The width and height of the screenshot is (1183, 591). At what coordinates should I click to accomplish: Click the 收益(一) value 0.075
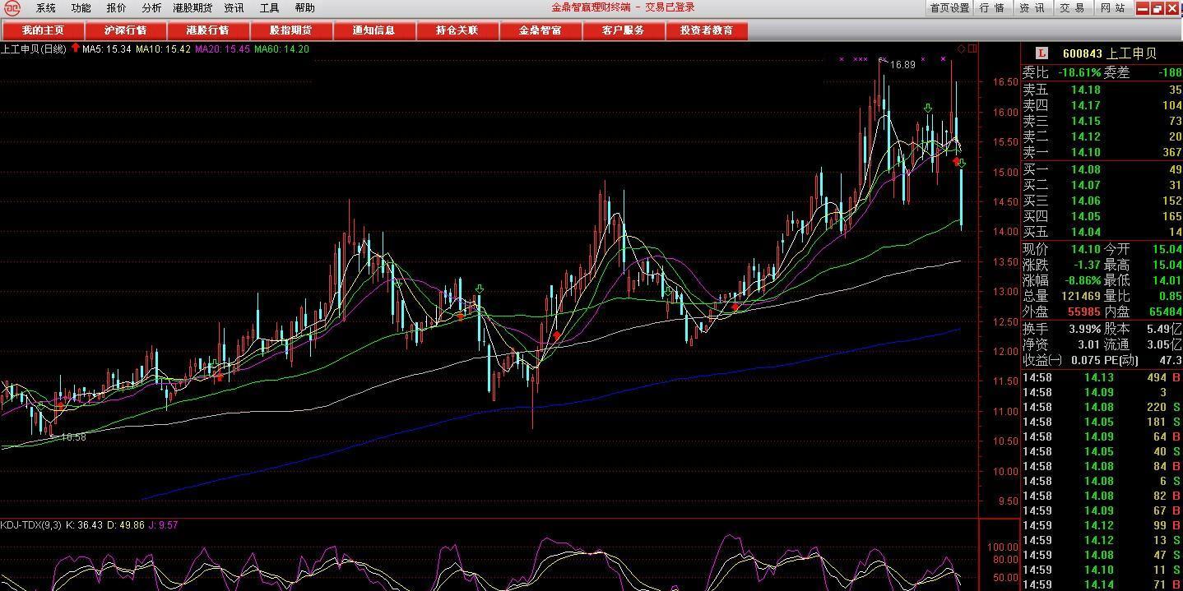1086,359
